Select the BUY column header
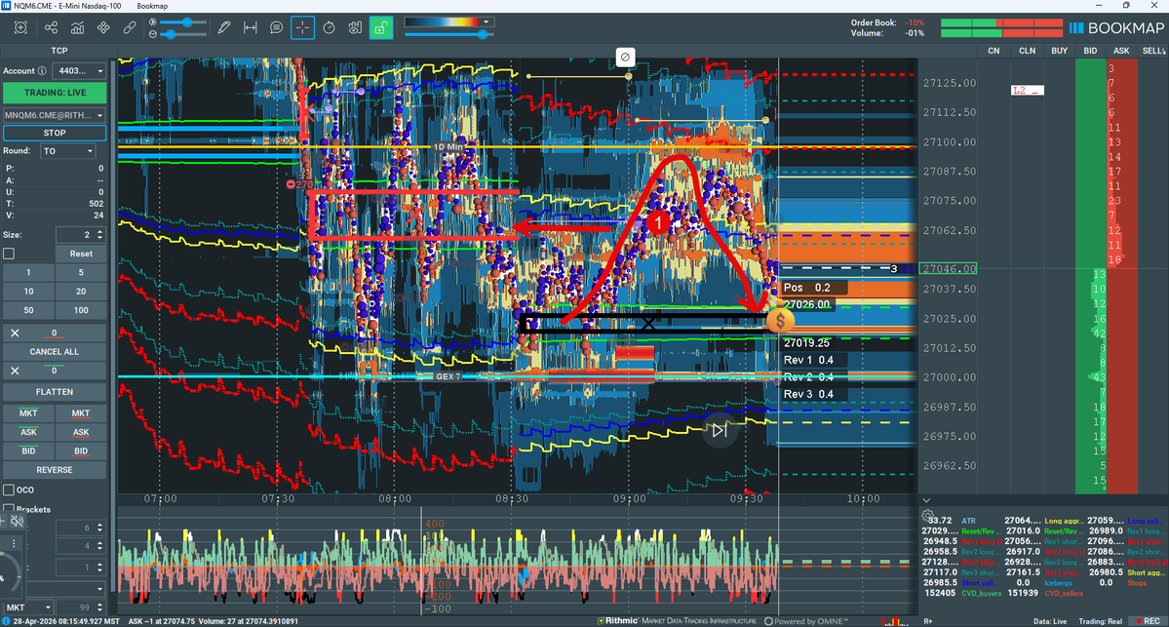Image resolution: width=1169 pixels, height=627 pixels. click(x=1060, y=51)
